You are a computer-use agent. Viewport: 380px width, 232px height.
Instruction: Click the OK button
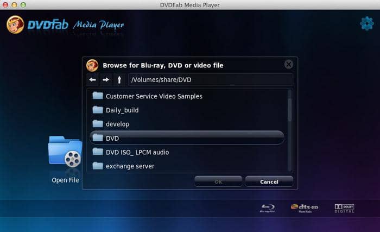tap(218, 181)
